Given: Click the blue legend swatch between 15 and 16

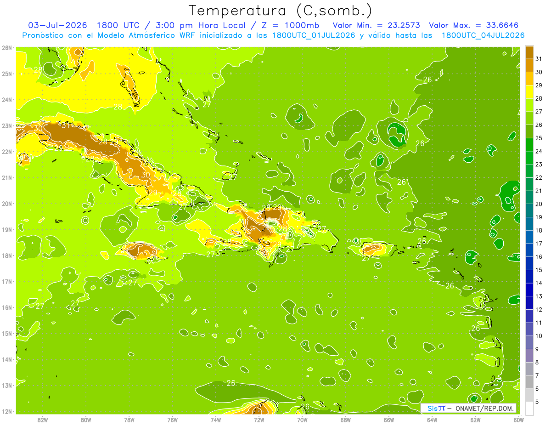Looking at the screenshot, I should click(529, 263).
